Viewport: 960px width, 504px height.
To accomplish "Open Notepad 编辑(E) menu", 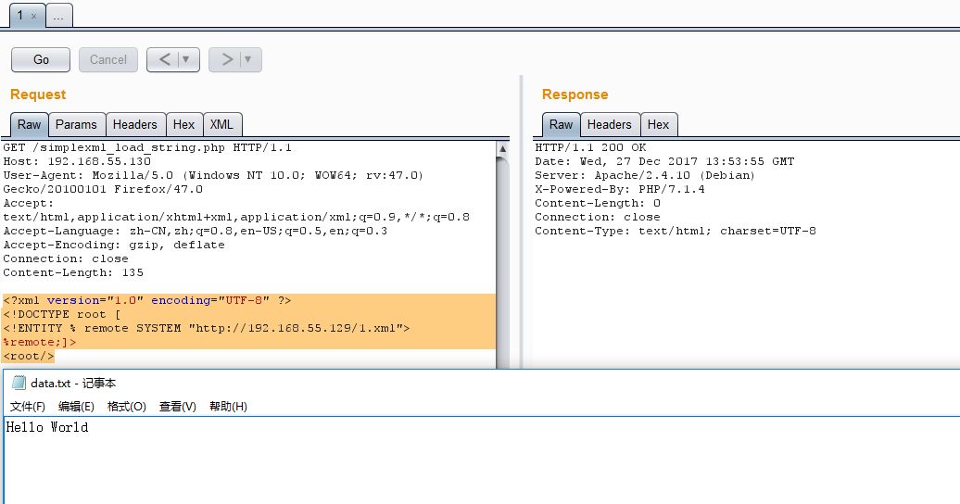I will (77, 407).
